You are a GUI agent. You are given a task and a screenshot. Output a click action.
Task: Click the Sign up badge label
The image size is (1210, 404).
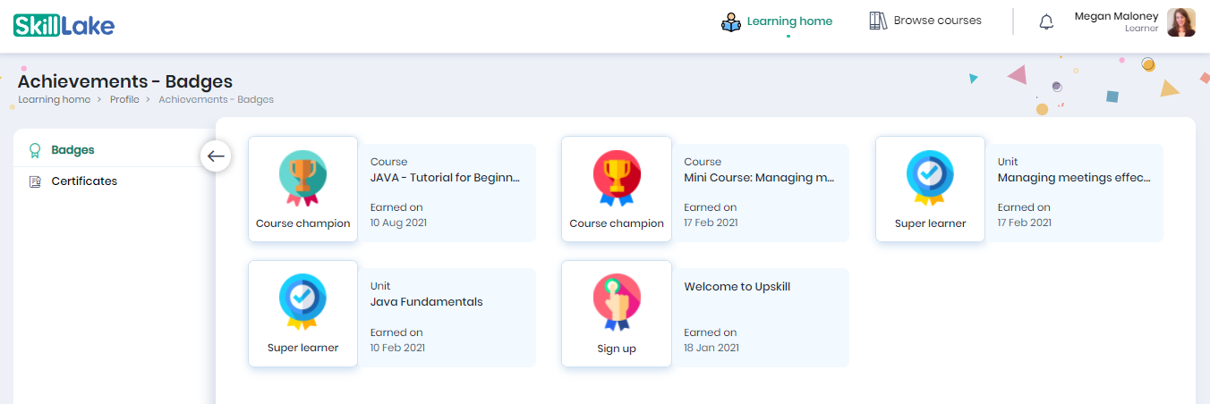(x=617, y=349)
